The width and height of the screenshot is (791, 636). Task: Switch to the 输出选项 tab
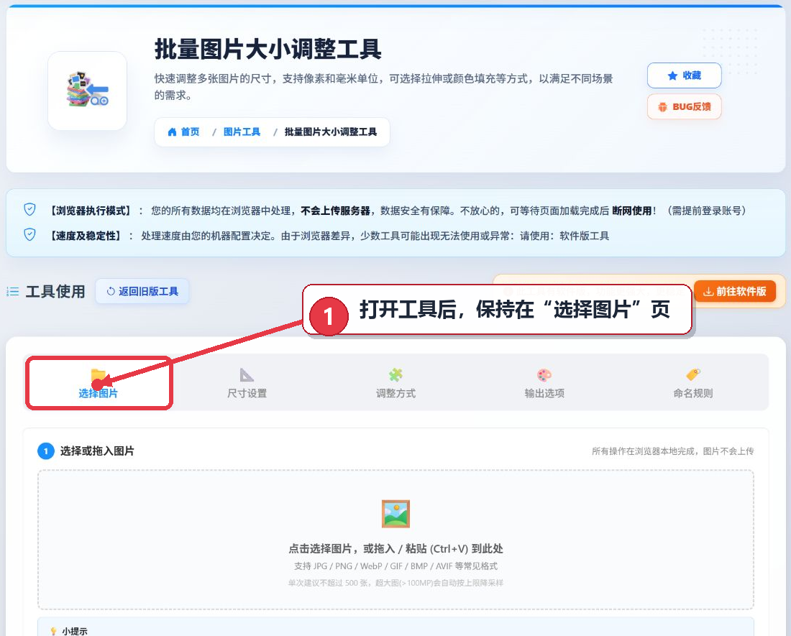point(544,383)
